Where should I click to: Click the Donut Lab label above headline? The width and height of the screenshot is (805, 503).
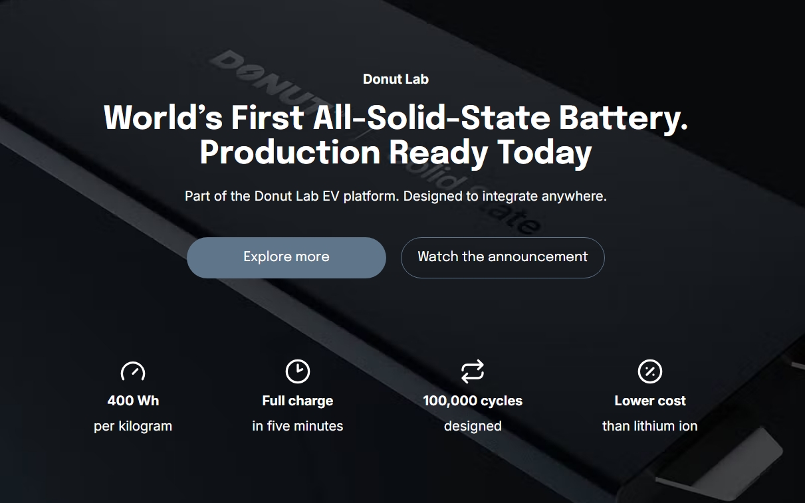396,79
